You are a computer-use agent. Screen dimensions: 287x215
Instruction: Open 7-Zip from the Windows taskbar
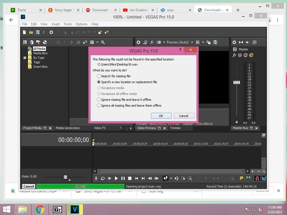(57, 209)
